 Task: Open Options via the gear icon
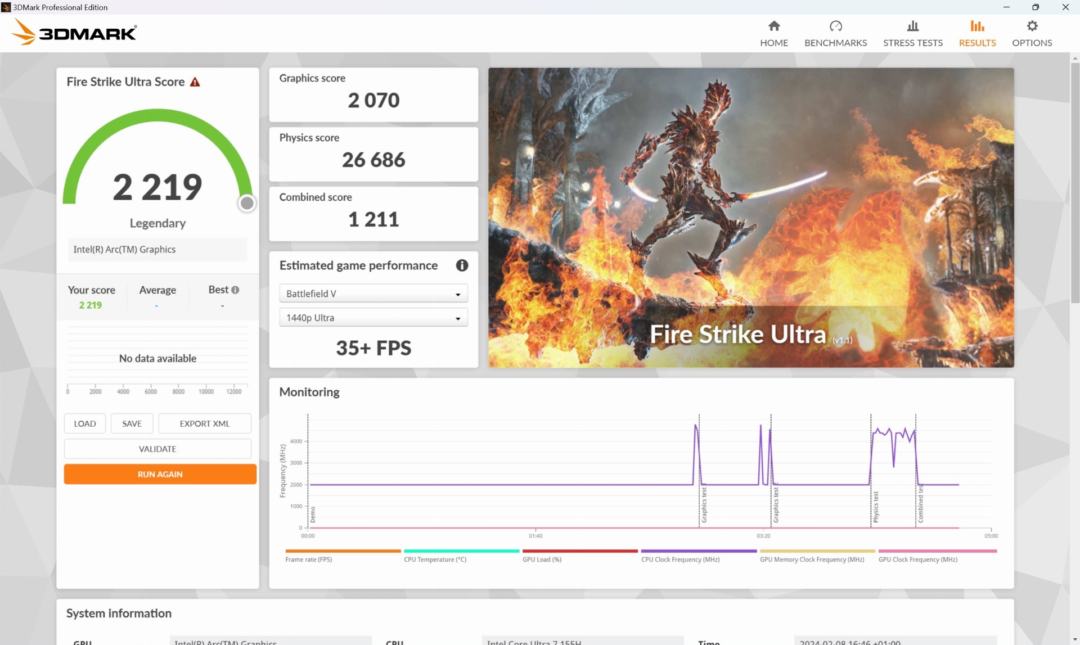(x=1032, y=26)
